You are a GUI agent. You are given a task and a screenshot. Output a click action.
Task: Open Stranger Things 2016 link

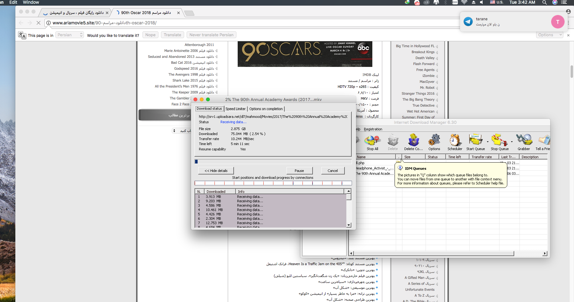[x=418, y=93]
